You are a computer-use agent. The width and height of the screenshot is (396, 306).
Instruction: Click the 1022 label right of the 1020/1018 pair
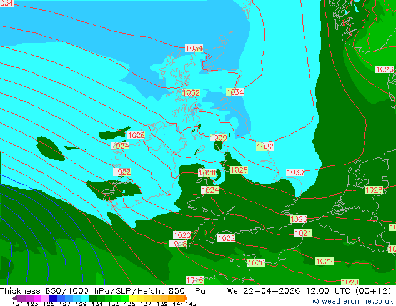(226, 238)
